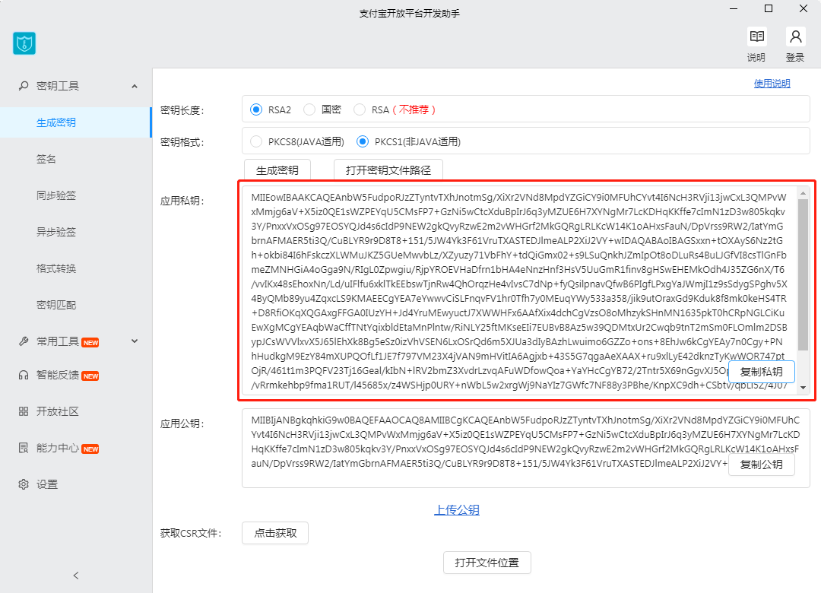
Task: Click NEW badge next to 智能反馈
Action: 90,376
